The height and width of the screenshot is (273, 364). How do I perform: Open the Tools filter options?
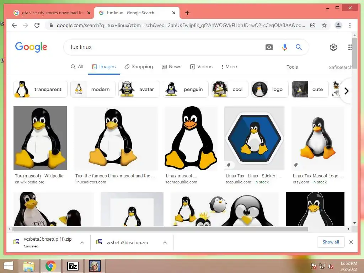click(292, 67)
